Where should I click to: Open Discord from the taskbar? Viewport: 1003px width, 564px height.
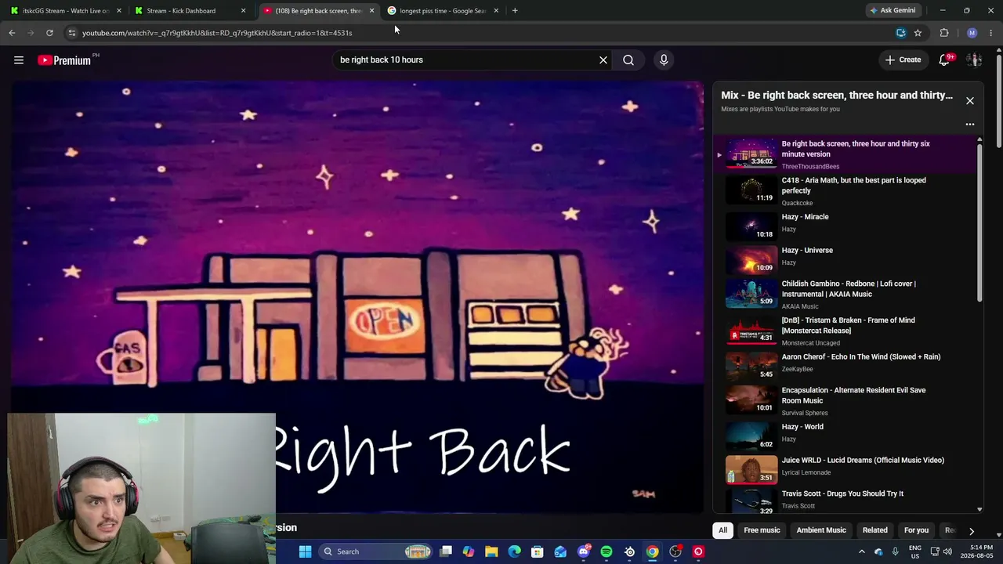584,551
